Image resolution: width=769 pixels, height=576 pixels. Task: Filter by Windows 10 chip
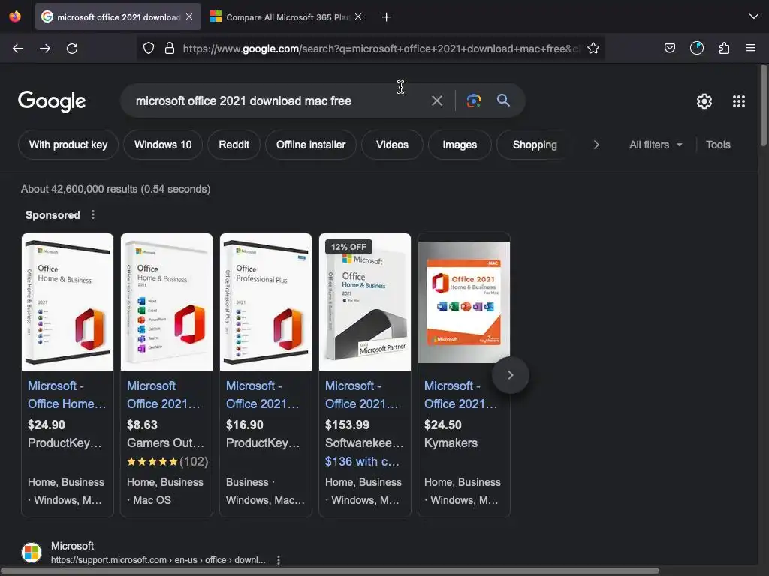[163, 145]
